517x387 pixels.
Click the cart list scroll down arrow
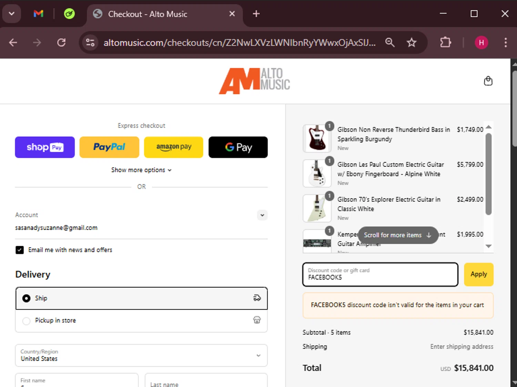488,246
